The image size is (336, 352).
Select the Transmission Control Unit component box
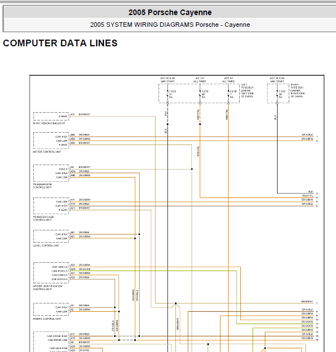[51, 173]
